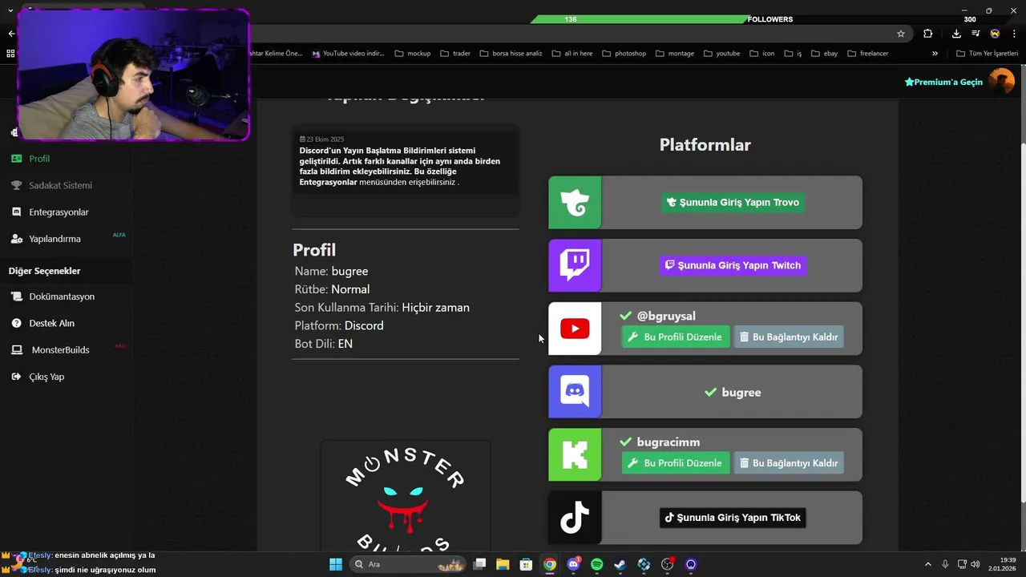This screenshot has width=1026, height=577.
Task: Open Discord from the taskbar
Action: click(x=573, y=564)
